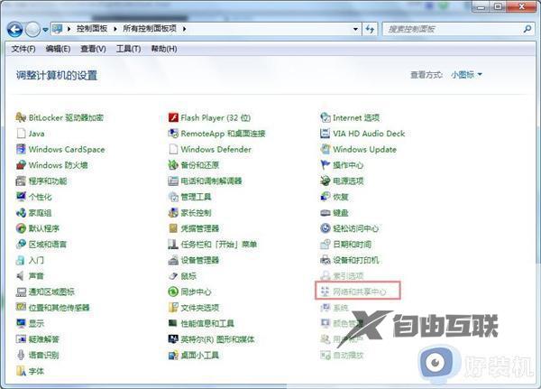
Task: Click the 所有控制面板项 breadcrumb segment
Action: pos(150,28)
